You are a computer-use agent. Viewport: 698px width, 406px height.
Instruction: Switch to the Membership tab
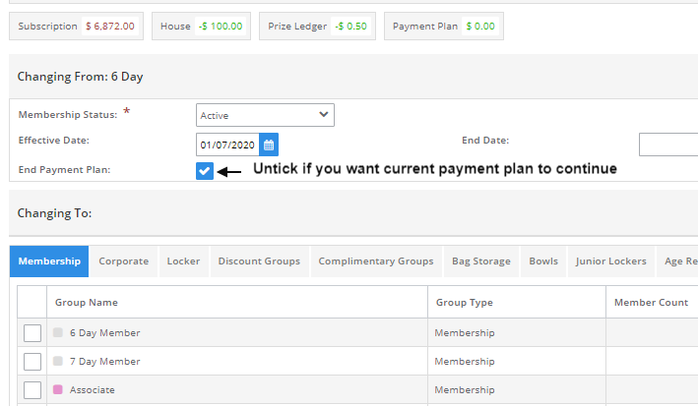pyautogui.click(x=49, y=261)
